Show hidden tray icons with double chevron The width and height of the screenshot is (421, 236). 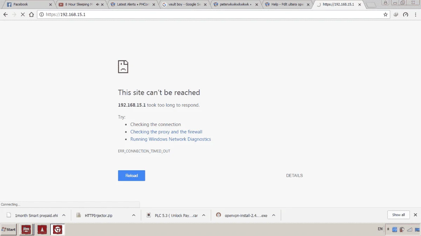(388, 229)
